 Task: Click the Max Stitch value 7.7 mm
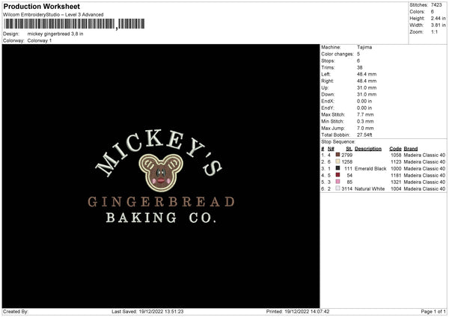pyautogui.click(x=365, y=114)
